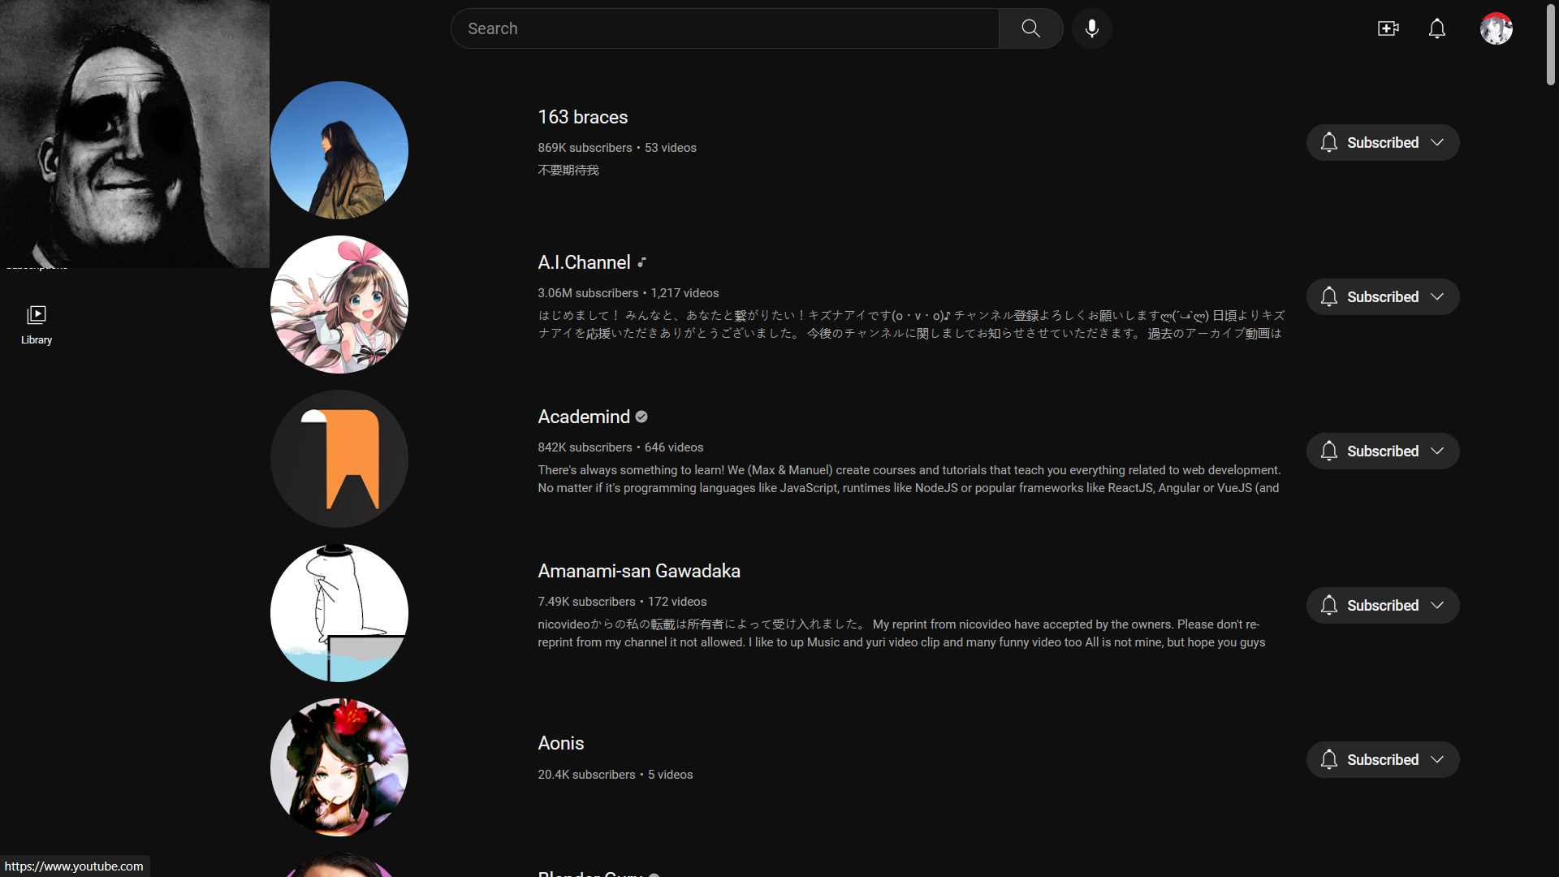Open the Create video icon

1388,28
